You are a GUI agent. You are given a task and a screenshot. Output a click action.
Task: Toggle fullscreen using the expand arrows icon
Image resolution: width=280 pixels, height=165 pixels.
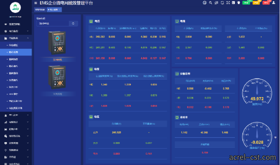click(228, 3)
